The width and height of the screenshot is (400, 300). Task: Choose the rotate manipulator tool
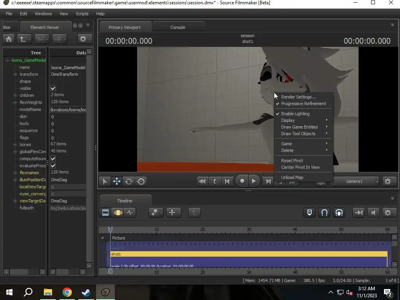[129, 181]
